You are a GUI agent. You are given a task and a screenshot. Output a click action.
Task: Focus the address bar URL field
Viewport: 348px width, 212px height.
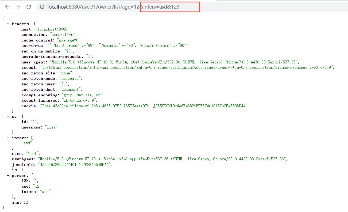tap(192, 7)
